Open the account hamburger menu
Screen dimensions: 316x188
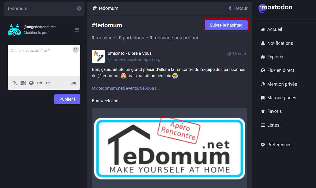77,30
